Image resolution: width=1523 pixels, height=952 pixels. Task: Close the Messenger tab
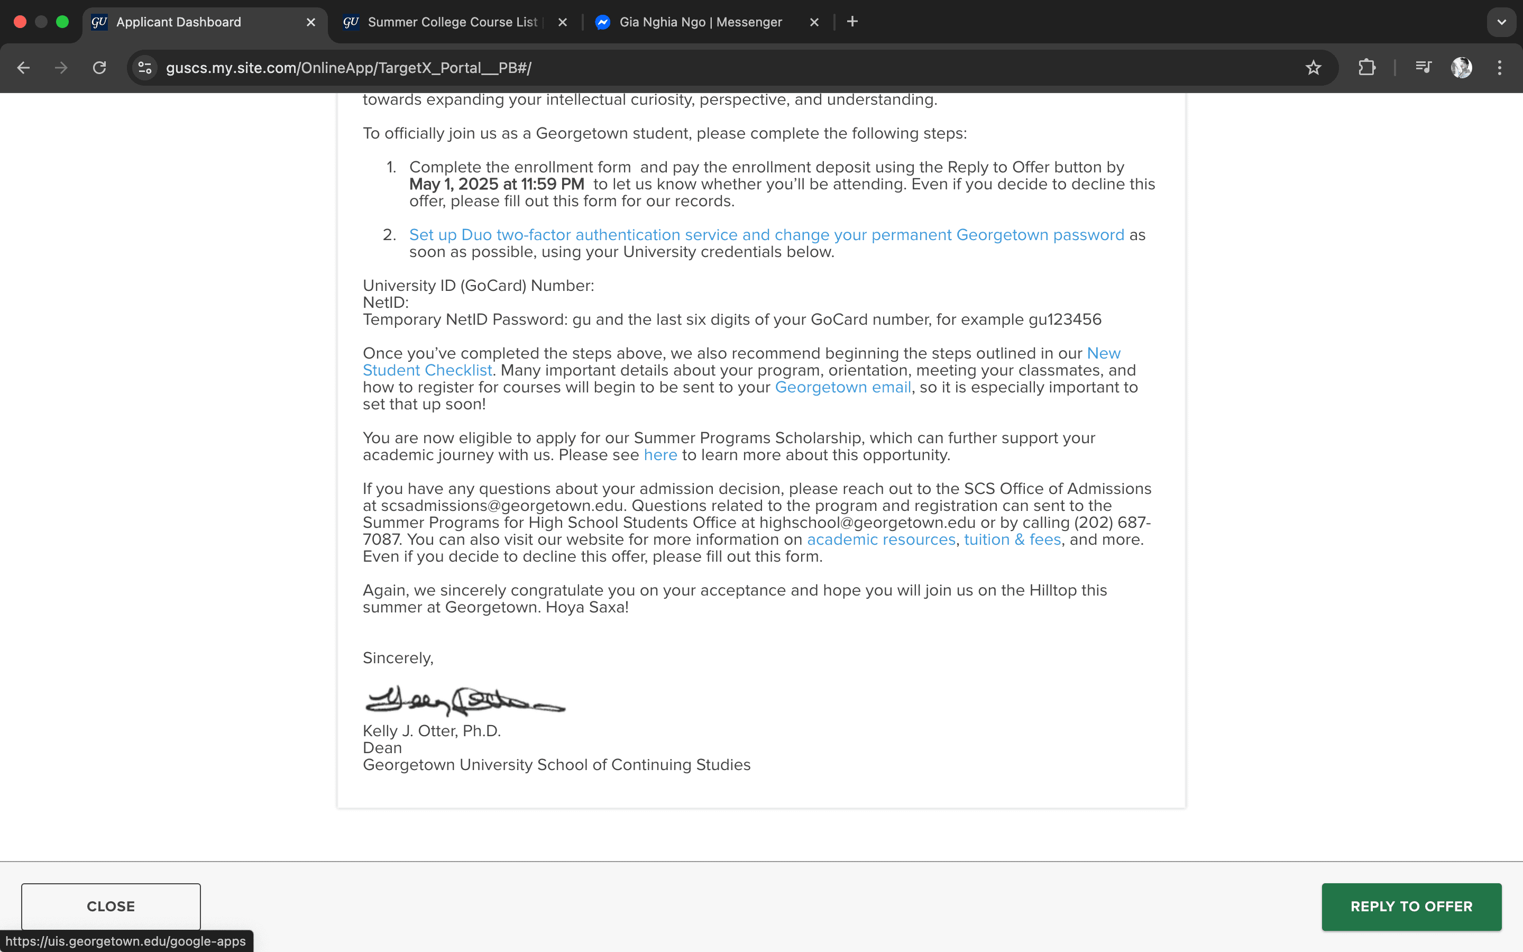(x=814, y=22)
